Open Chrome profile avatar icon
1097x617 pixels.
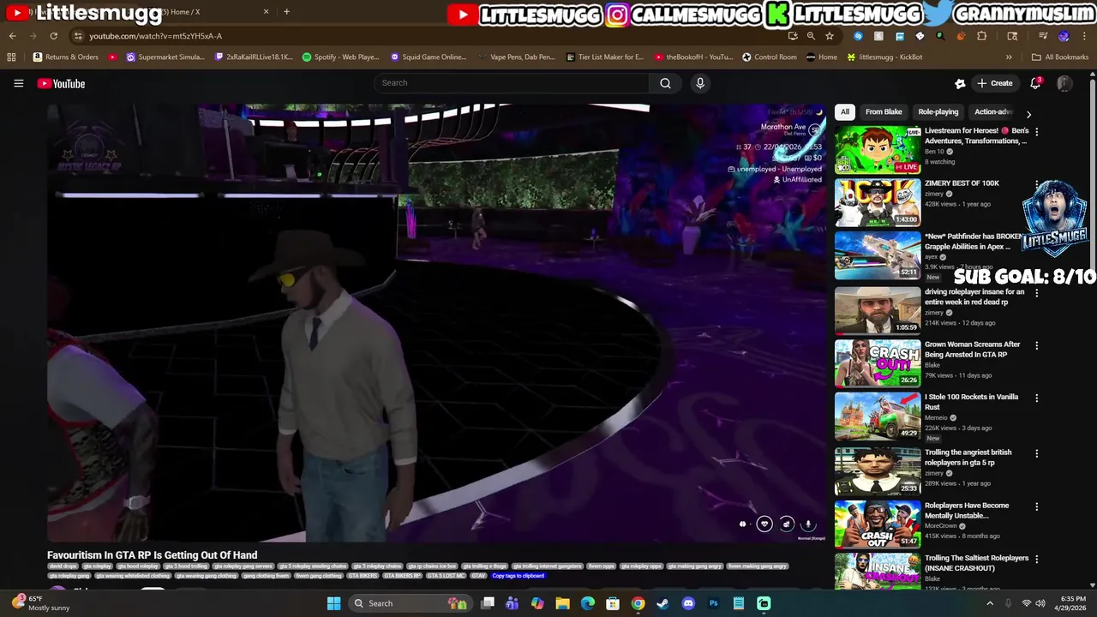click(x=1064, y=36)
